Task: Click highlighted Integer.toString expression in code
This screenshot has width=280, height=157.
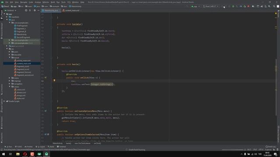Action: click(102, 84)
